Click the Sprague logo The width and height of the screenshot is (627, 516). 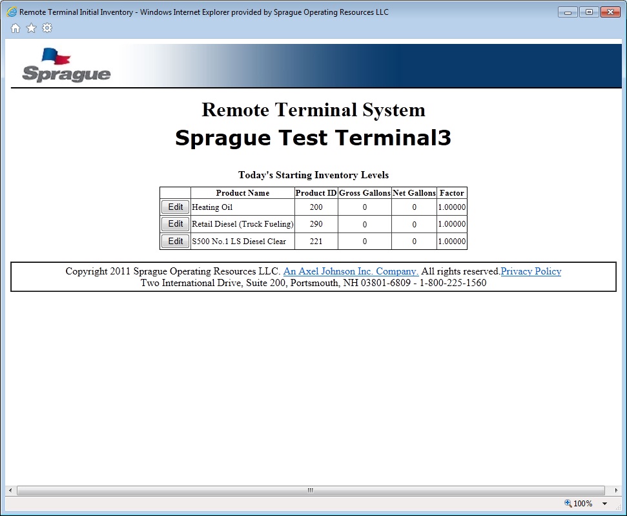pos(66,65)
